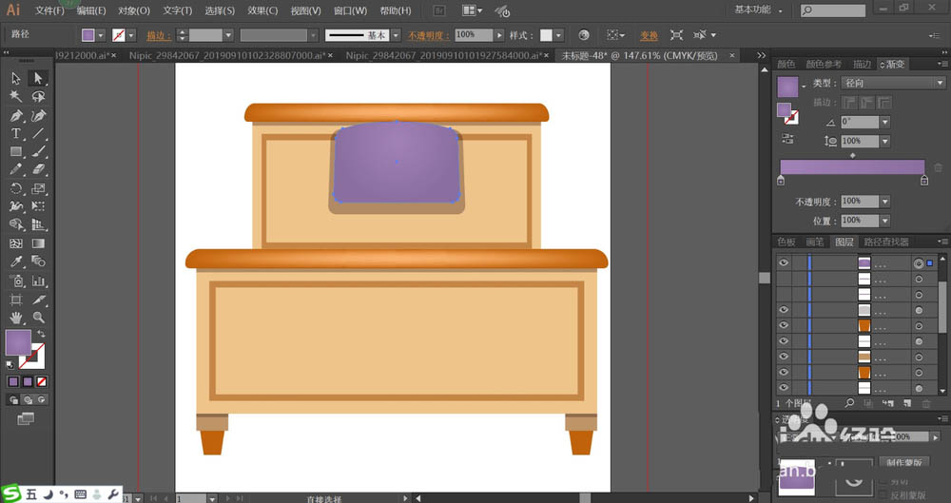Open gradient panel 不透明度 dropdown
This screenshot has width=951, height=503.
coord(885,202)
